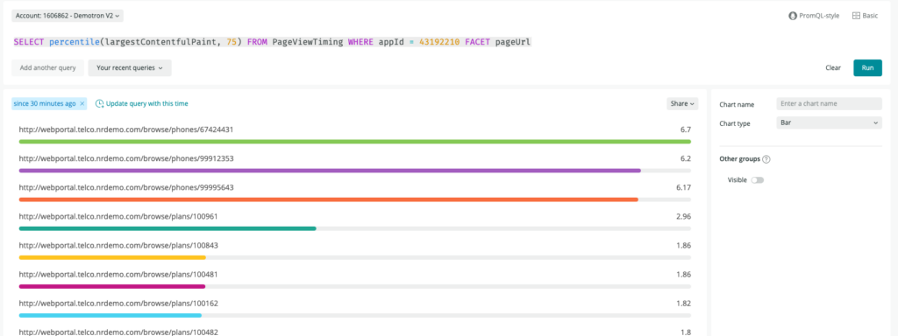This screenshot has height=336, width=898.
Task: Click the 1.82 value label
Action: click(x=684, y=304)
